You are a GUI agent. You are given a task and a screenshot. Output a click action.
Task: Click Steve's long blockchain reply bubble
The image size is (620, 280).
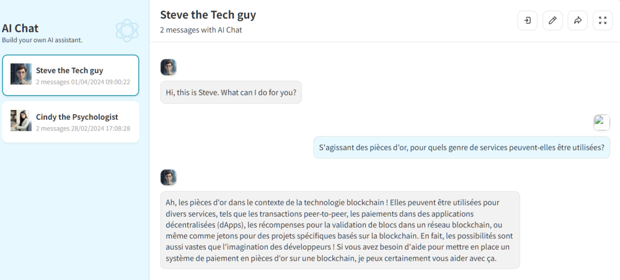click(340, 230)
